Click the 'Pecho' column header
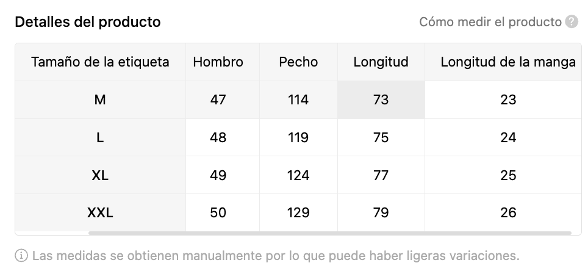The width and height of the screenshot is (588, 271). tap(298, 62)
